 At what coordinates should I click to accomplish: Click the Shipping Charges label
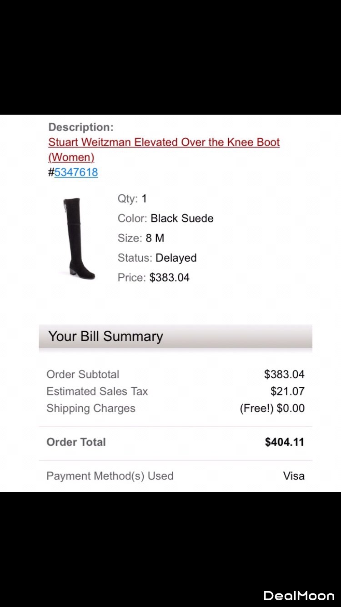(x=91, y=408)
